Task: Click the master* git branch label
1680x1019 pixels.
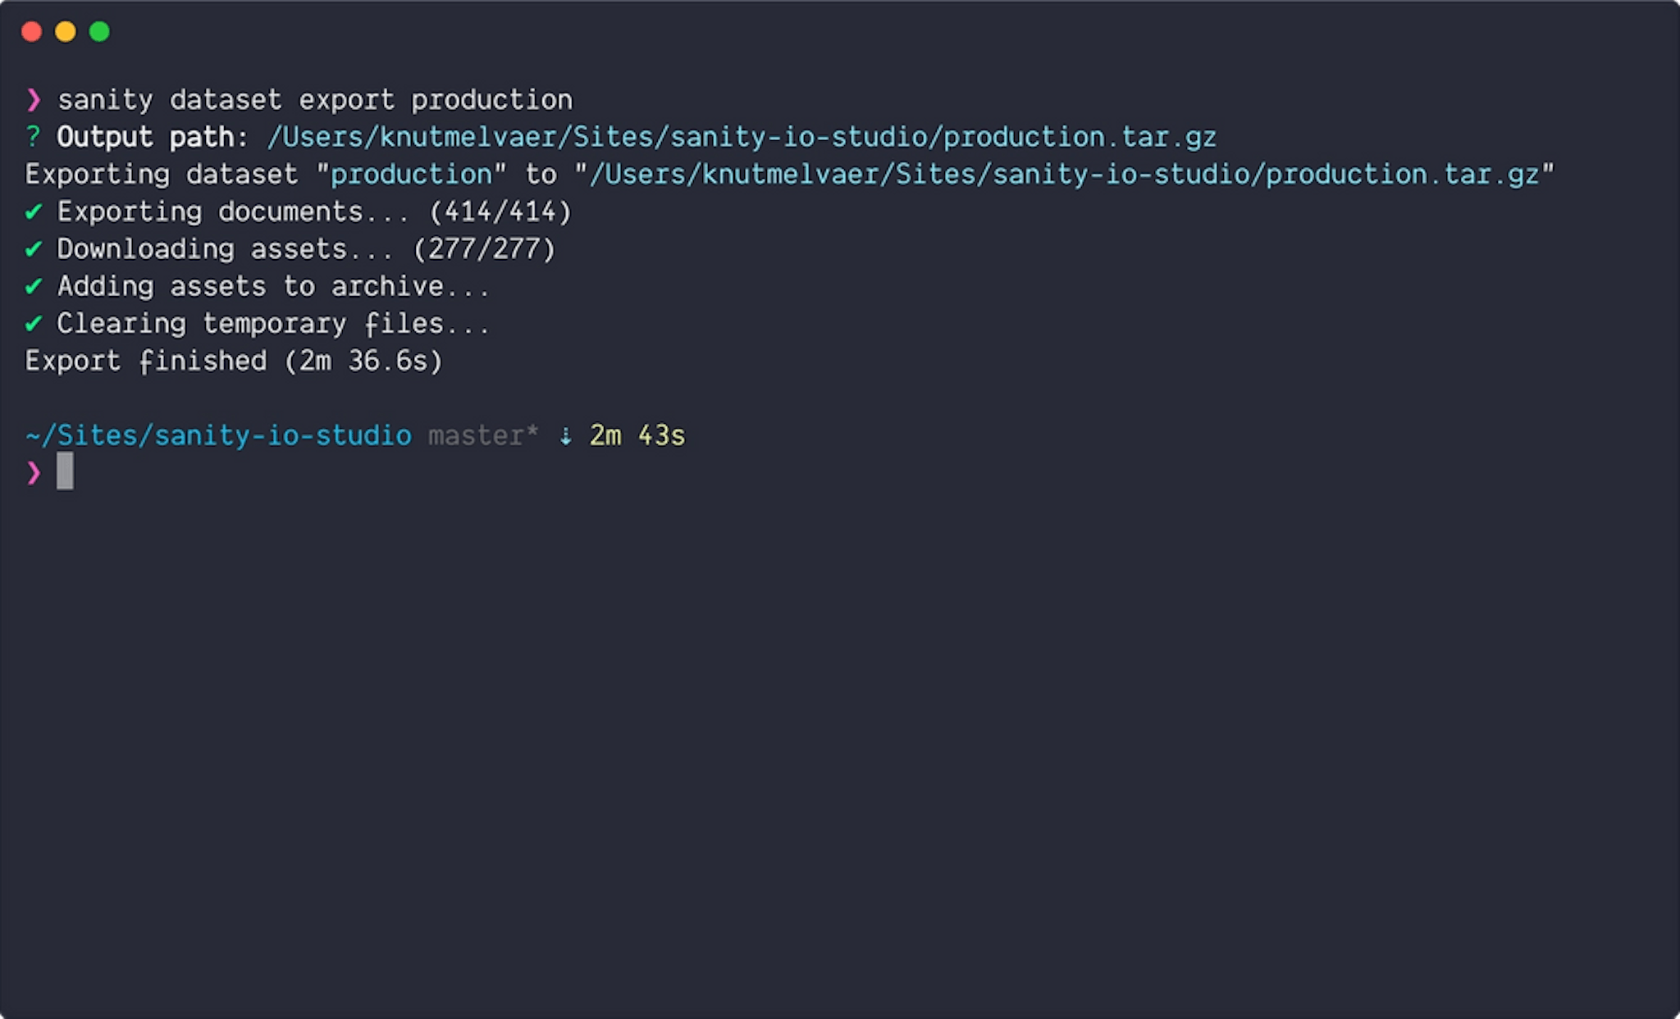Action: (483, 435)
